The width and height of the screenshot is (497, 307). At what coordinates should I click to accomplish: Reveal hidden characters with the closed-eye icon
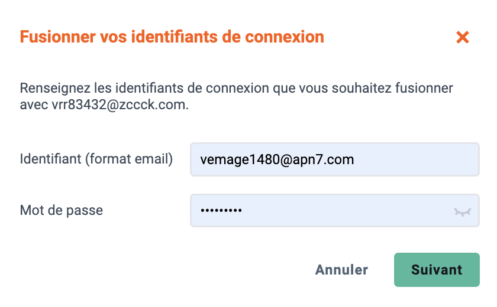tap(463, 211)
